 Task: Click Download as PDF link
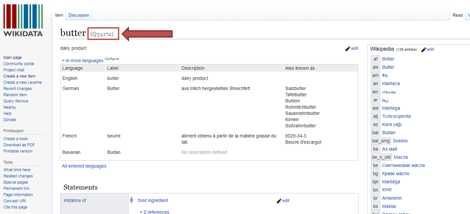[x=19, y=145]
